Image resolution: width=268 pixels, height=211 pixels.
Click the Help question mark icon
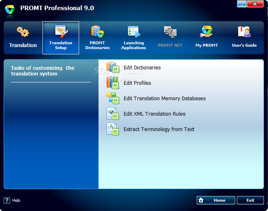pos(7,200)
